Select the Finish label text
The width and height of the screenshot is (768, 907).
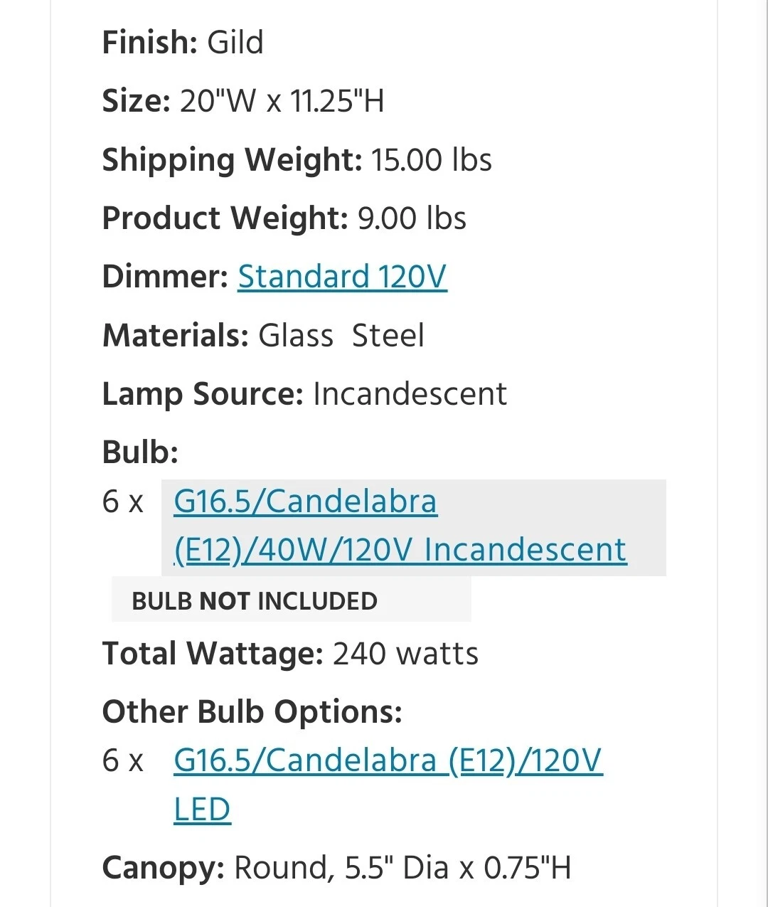coord(150,43)
